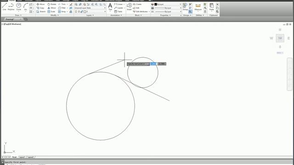Expand the Modify panel
The image size is (294, 165).
point(55,15)
